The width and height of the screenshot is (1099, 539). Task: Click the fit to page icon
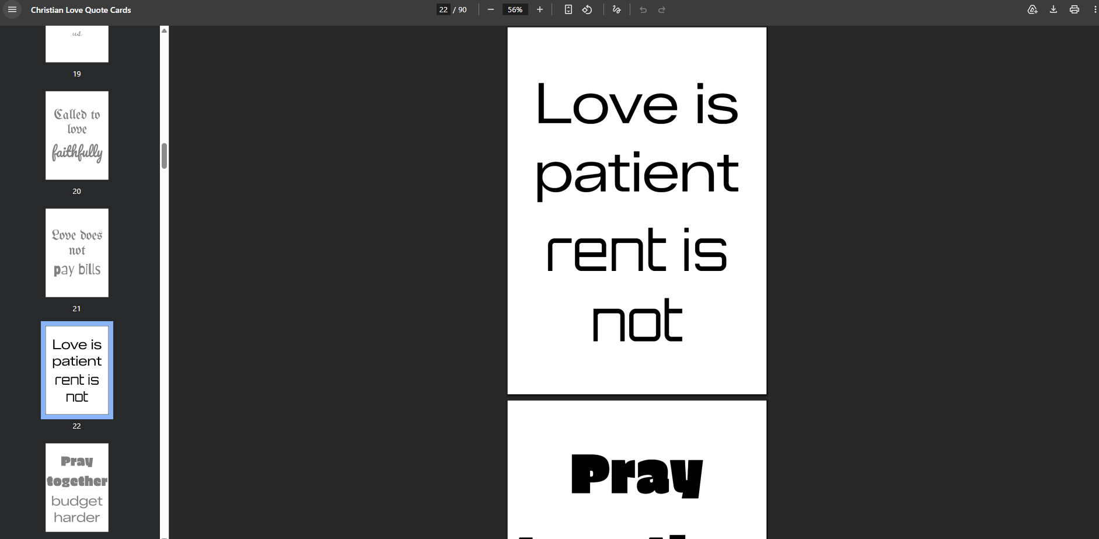click(x=568, y=10)
